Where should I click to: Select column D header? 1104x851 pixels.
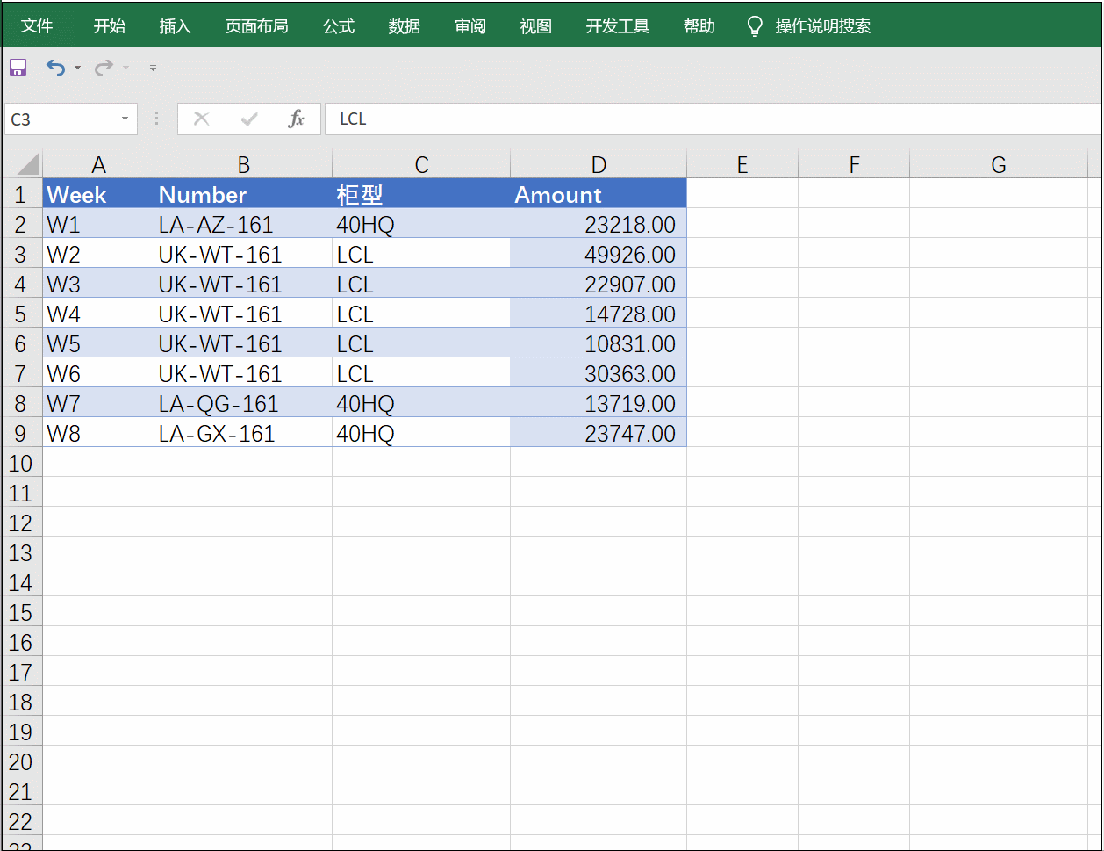point(599,164)
